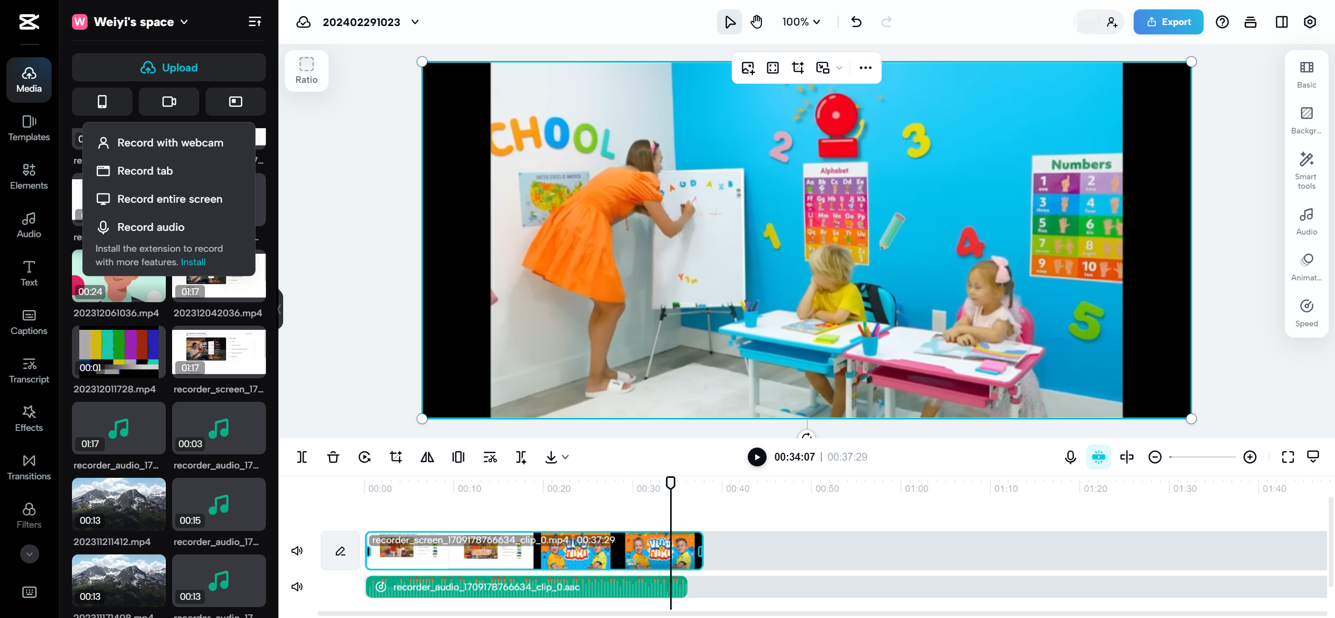Screen dimensions: 1335x618
Task: Select the Text tool in the sidebar
Action: [29, 273]
